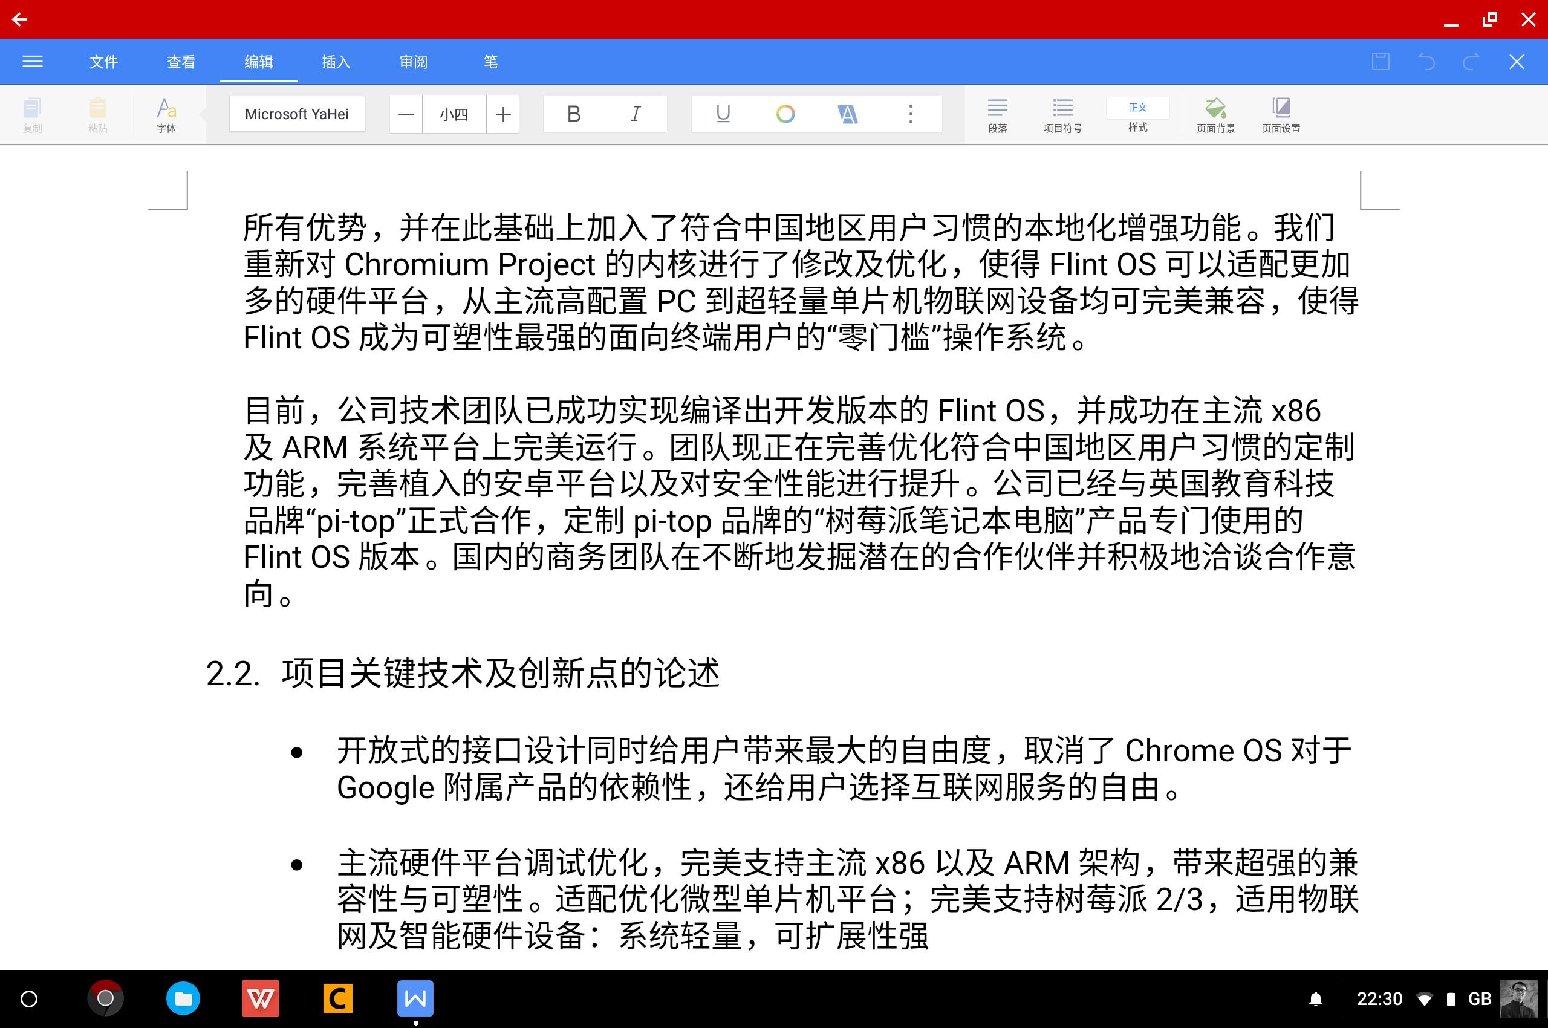Open the 页面背景 page background tool
1548x1028 pixels.
(x=1215, y=115)
